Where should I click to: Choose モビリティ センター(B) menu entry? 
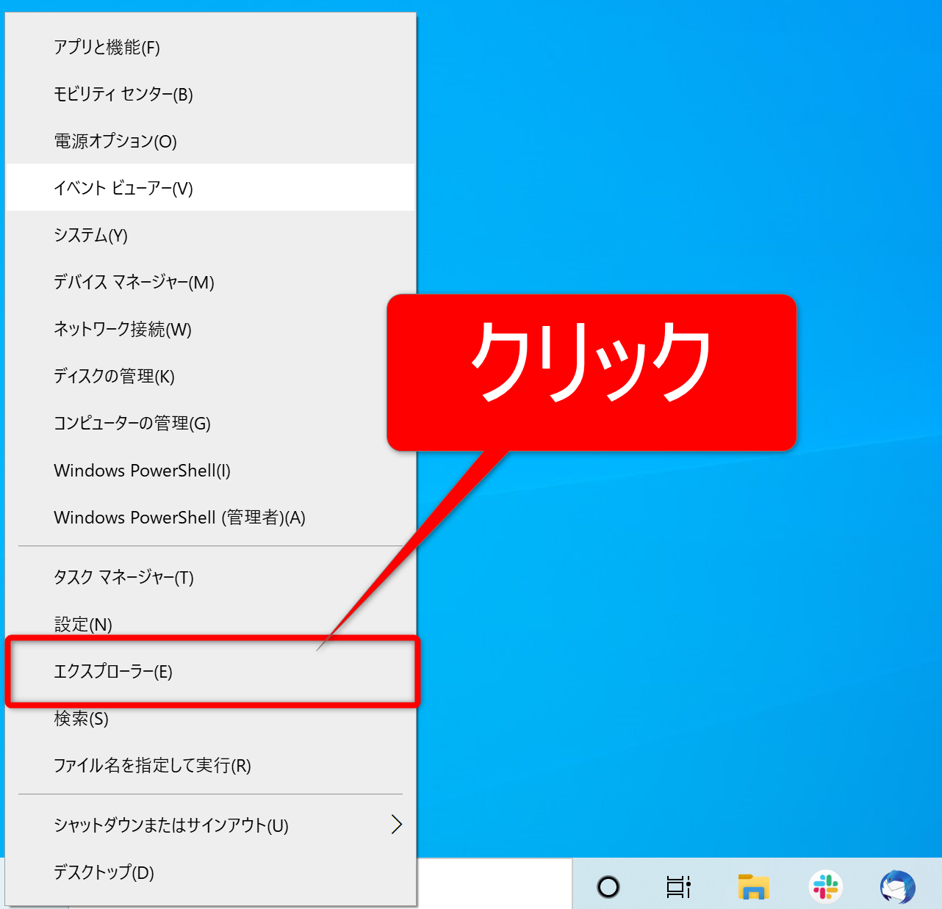pyautogui.click(x=123, y=95)
